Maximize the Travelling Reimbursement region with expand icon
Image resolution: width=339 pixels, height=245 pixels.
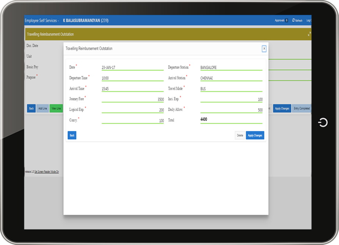[x=309, y=34]
